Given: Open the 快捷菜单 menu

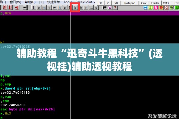Looking at the screenshot, I should point(53,2).
